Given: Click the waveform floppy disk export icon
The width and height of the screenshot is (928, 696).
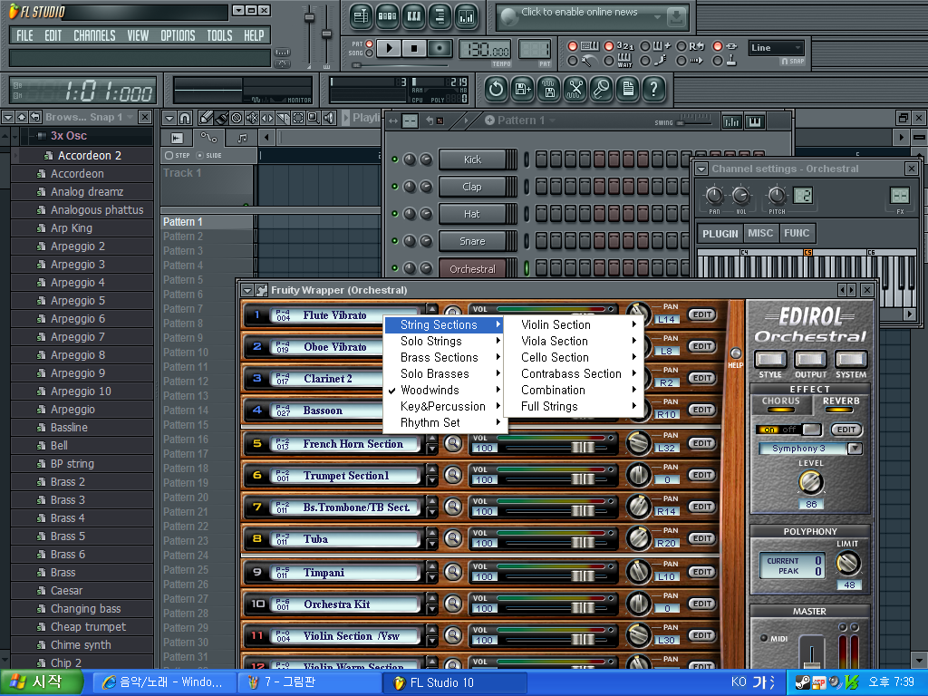Looking at the screenshot, I should tap(548, 90).
